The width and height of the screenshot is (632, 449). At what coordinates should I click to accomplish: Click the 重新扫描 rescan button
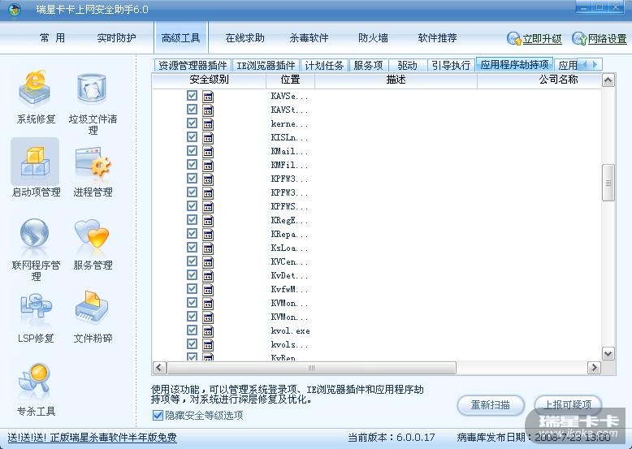(491, 404)
